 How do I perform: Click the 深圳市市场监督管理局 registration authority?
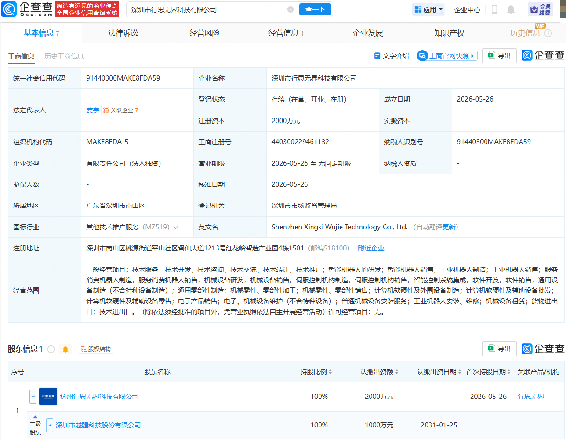pyautogui.click(x=304, y=206)
